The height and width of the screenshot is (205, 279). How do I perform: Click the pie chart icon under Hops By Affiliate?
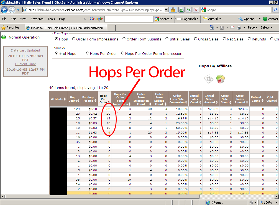pyautogui.click(x=221, y=79)
